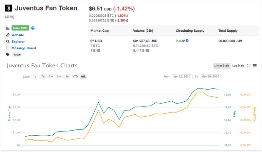The image size is (262, 152).
Task: Click the list icon beside Message Board
Action: [8, 48]
